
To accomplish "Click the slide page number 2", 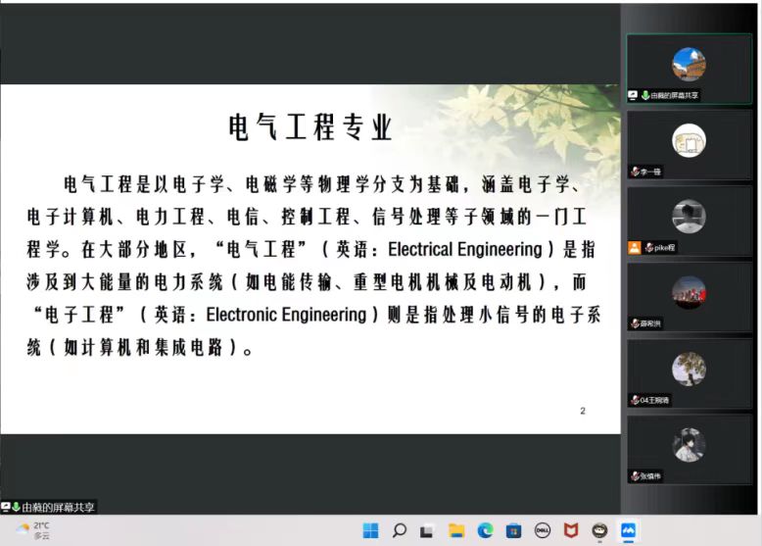I will tap(583, 411).
